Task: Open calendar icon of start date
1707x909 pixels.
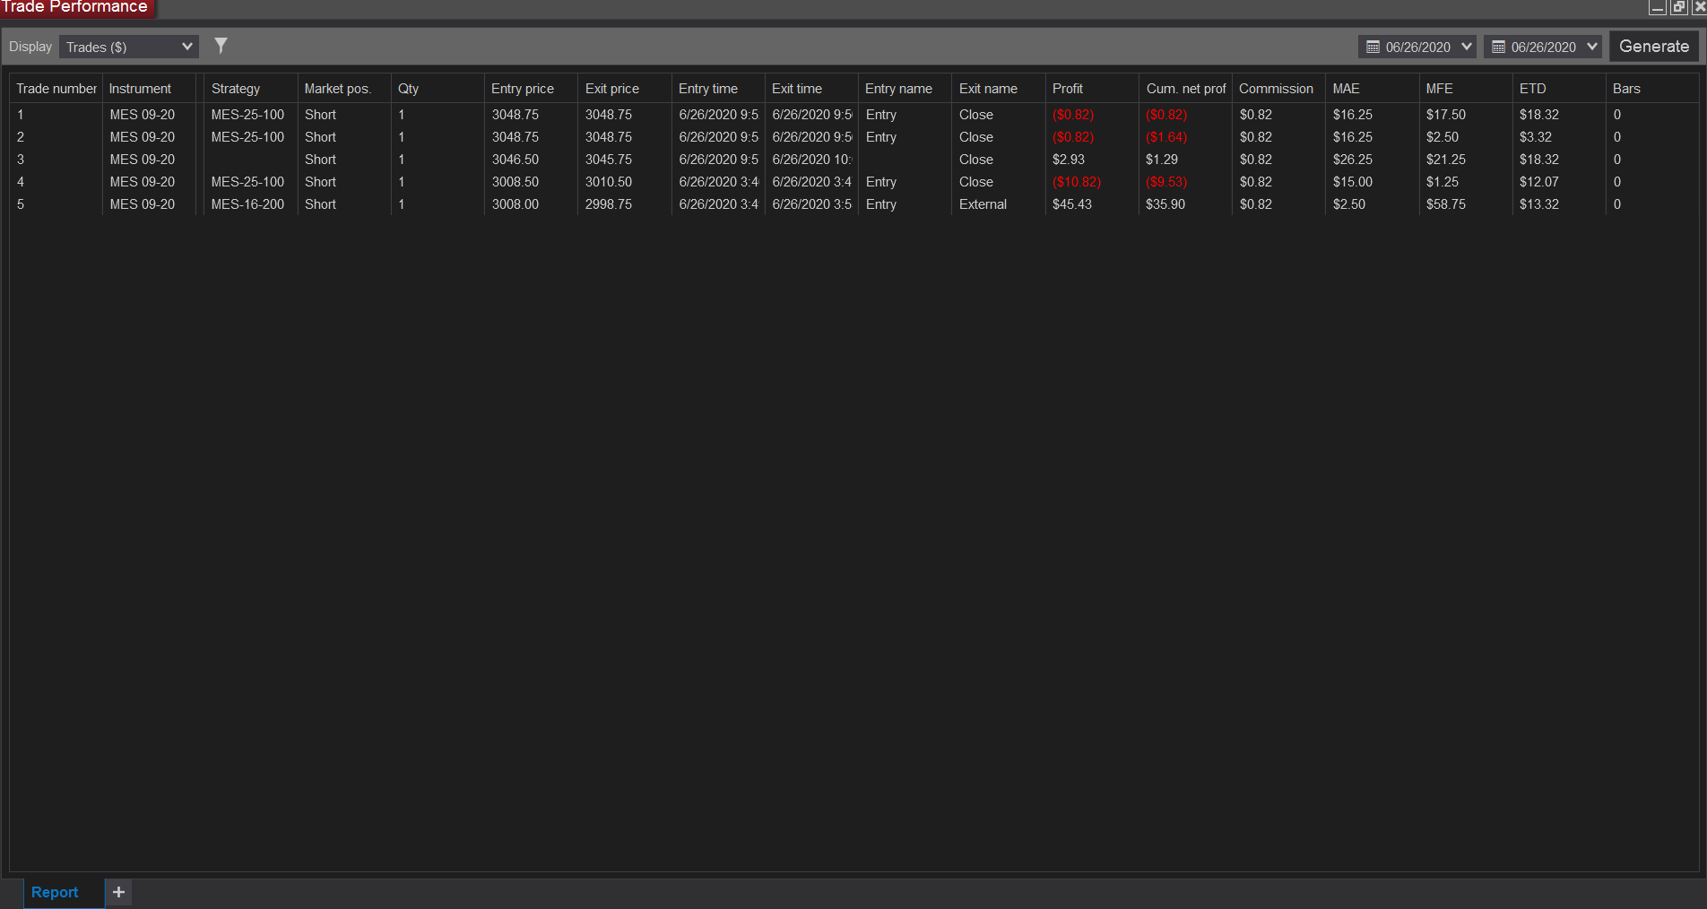Action: coord(1373,47)
